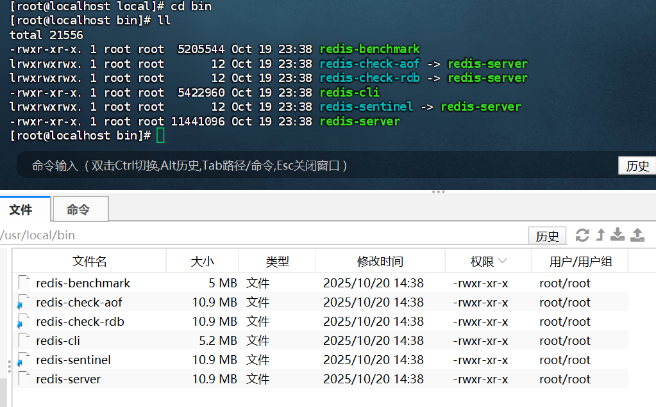Switch to the 文件 tab
This screenshot has width=656, height=407.
pos(25,209)
